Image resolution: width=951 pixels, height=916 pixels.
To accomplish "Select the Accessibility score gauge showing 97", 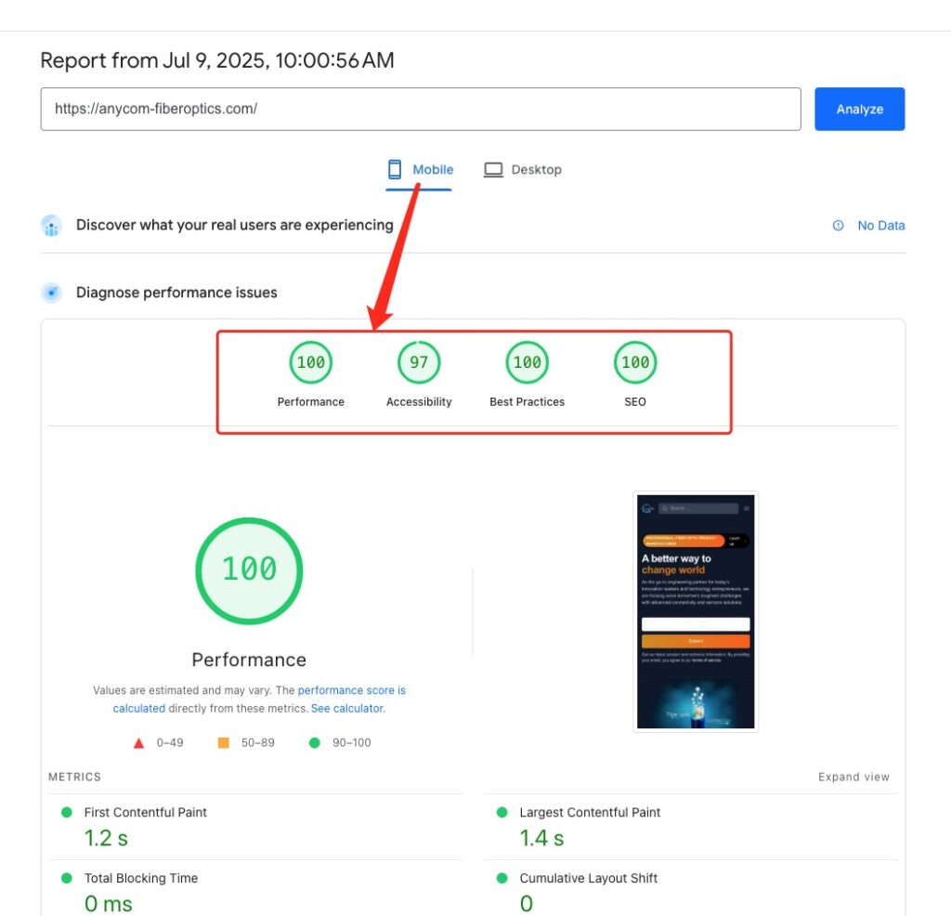I will [x=419, y=362].
